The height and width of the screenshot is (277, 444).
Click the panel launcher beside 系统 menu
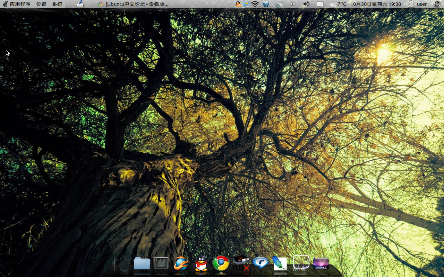[80, 4]
